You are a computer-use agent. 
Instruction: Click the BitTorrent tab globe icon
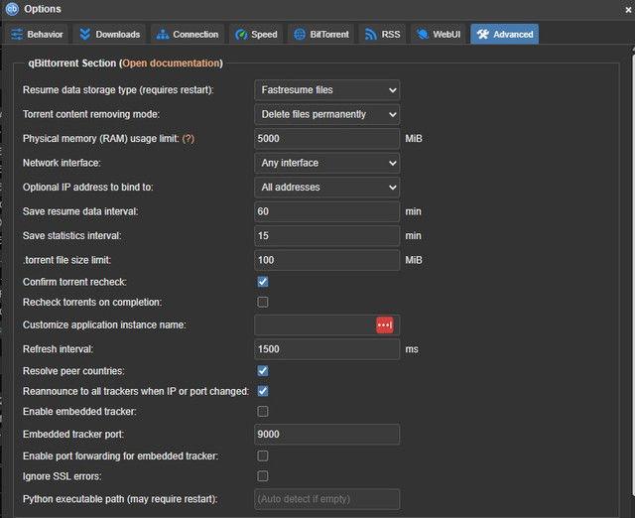pos(300,35)
